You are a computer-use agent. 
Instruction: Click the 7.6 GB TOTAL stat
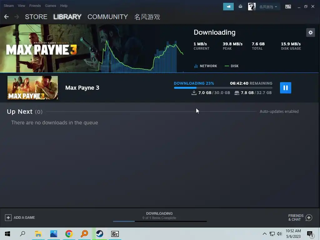click(x=258, y=46)
